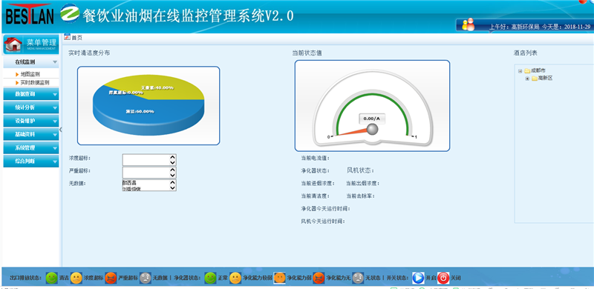Click the red 严重超标 angry face icon
Image resolution: width=594 pixels, height=289 pixels.
pyautogui.click(x=111, y=278)
